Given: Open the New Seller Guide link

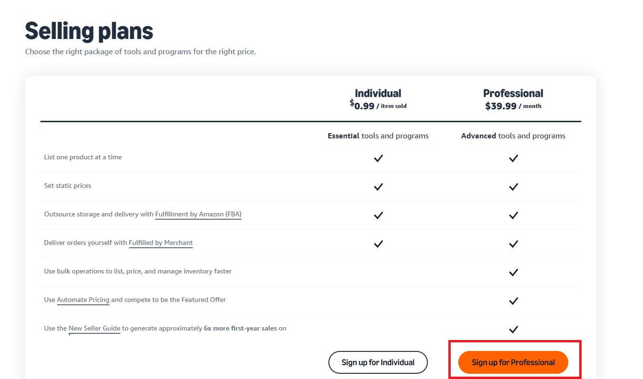Looking at the screenshot, I should pyautogui.click(x=94, y=328).
